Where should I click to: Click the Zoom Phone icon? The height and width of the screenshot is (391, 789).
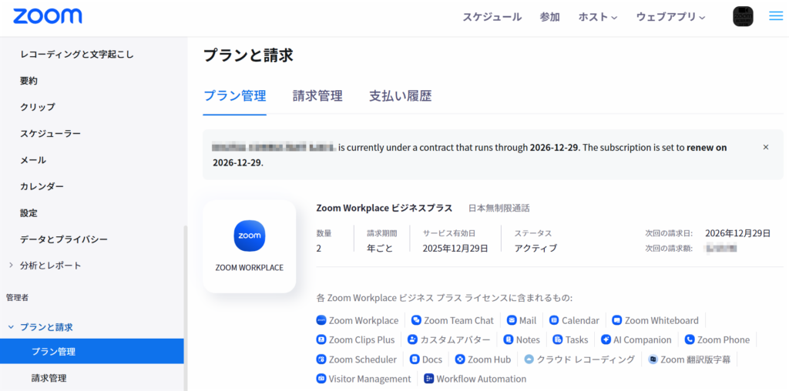point(690,339)
